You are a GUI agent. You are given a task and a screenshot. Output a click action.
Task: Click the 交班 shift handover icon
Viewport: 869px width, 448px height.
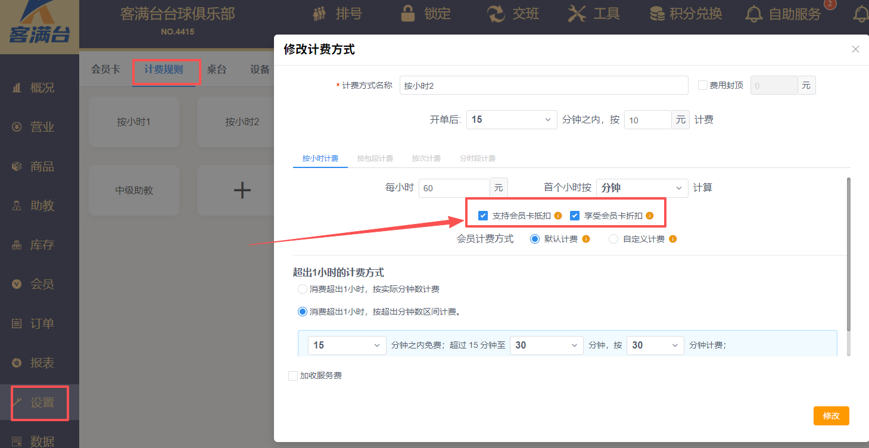(496, 14)
